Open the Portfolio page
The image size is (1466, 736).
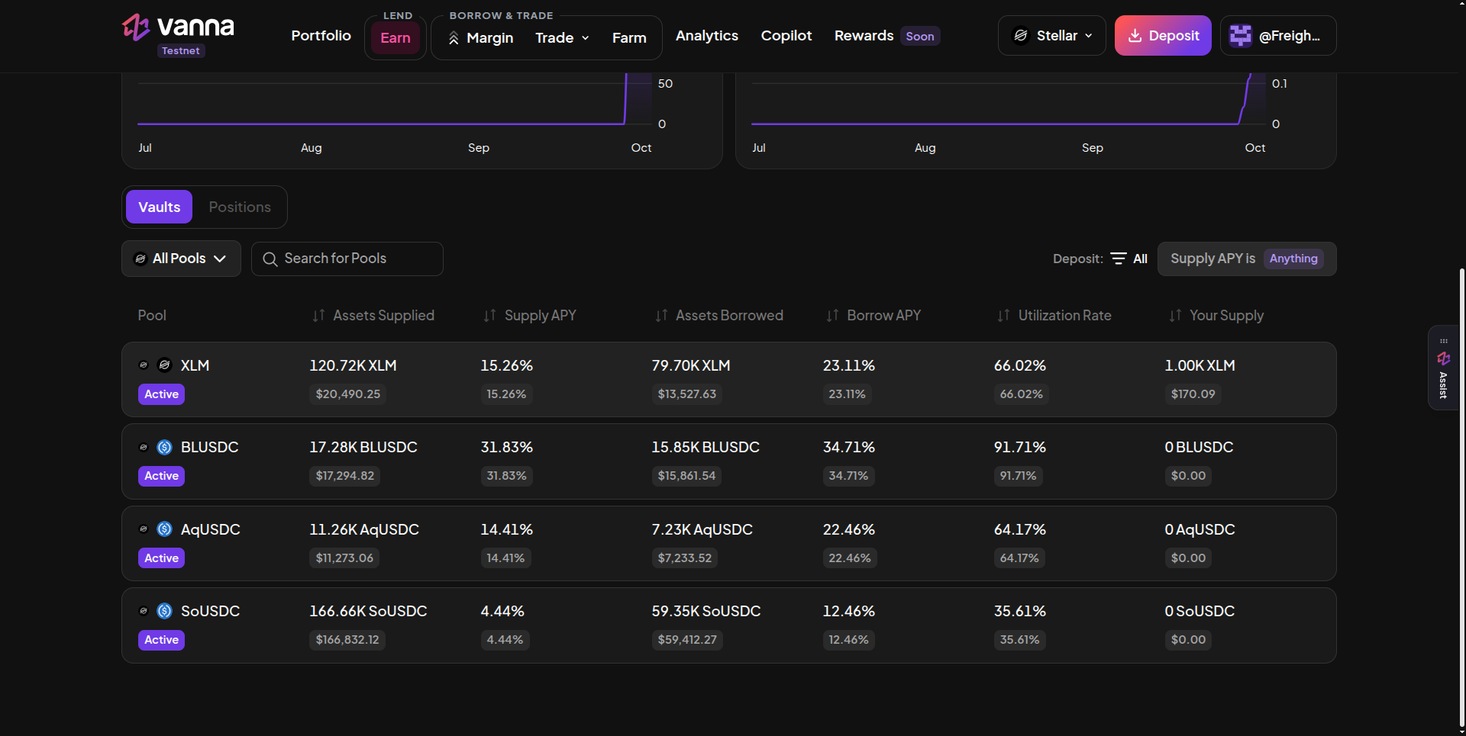click(x=321, y=36)
